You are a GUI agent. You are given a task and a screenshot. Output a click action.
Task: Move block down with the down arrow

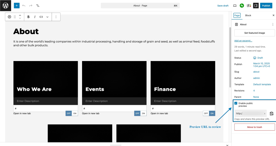[x=20, y=18]
